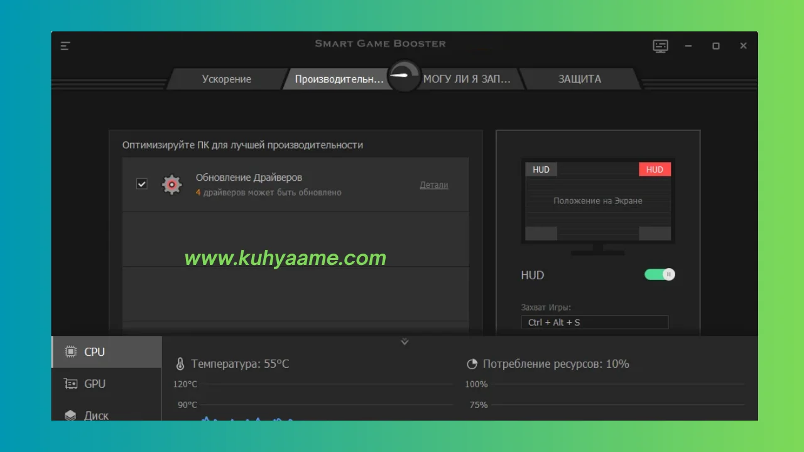Click the Потребление ресурсов: 10% readout
Viewport: 804px width, 452px height.
pyautogui.click(x=556, y=363)
